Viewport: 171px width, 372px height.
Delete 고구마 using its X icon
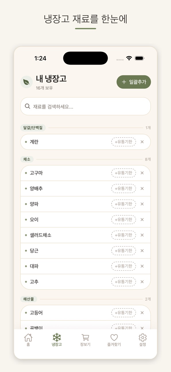click(x=142, y=173)
